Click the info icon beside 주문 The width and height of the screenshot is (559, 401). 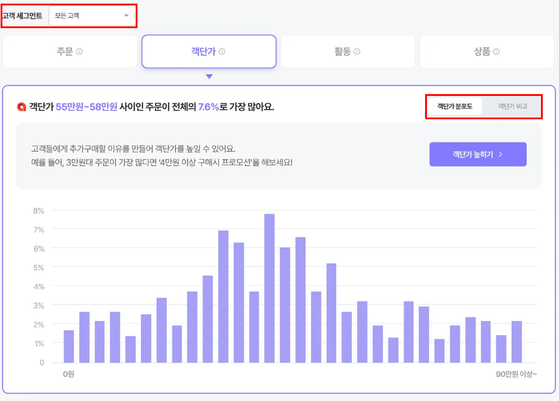click(x=79, y=52)
